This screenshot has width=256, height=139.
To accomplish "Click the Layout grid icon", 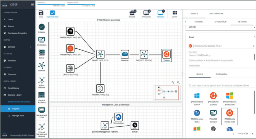I will tap(175, 14).
